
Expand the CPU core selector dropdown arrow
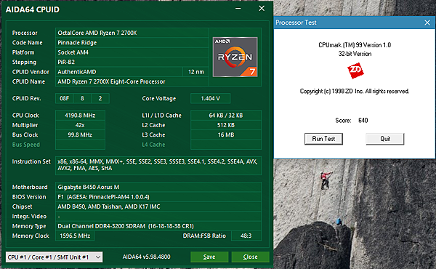click(98, 257)
